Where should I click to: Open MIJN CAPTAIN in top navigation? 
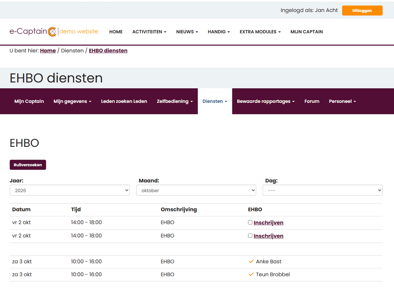pos(306,32)
